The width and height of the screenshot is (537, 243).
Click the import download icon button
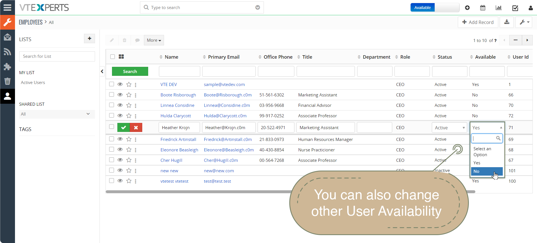coord(507,22)
